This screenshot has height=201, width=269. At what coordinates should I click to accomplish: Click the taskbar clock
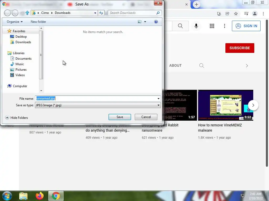coord(256,196)
